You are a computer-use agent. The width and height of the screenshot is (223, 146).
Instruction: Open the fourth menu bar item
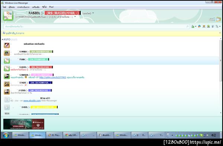[36, 7]
